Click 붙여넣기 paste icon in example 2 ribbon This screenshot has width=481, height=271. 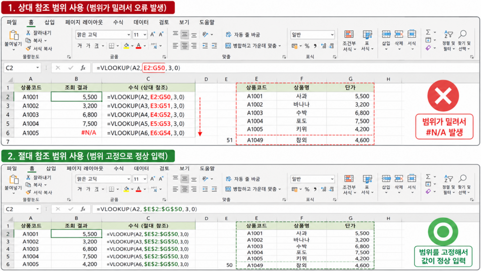(x=13, y=179)
